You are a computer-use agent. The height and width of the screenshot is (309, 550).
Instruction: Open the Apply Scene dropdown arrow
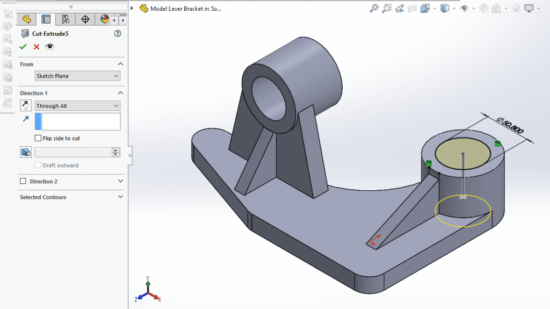pyautogui.click(x=506, y=9)
